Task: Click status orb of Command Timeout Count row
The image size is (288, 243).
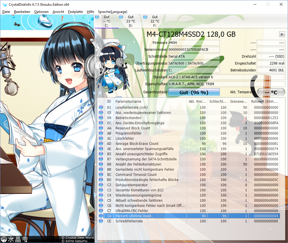Action: pos(101,174)
